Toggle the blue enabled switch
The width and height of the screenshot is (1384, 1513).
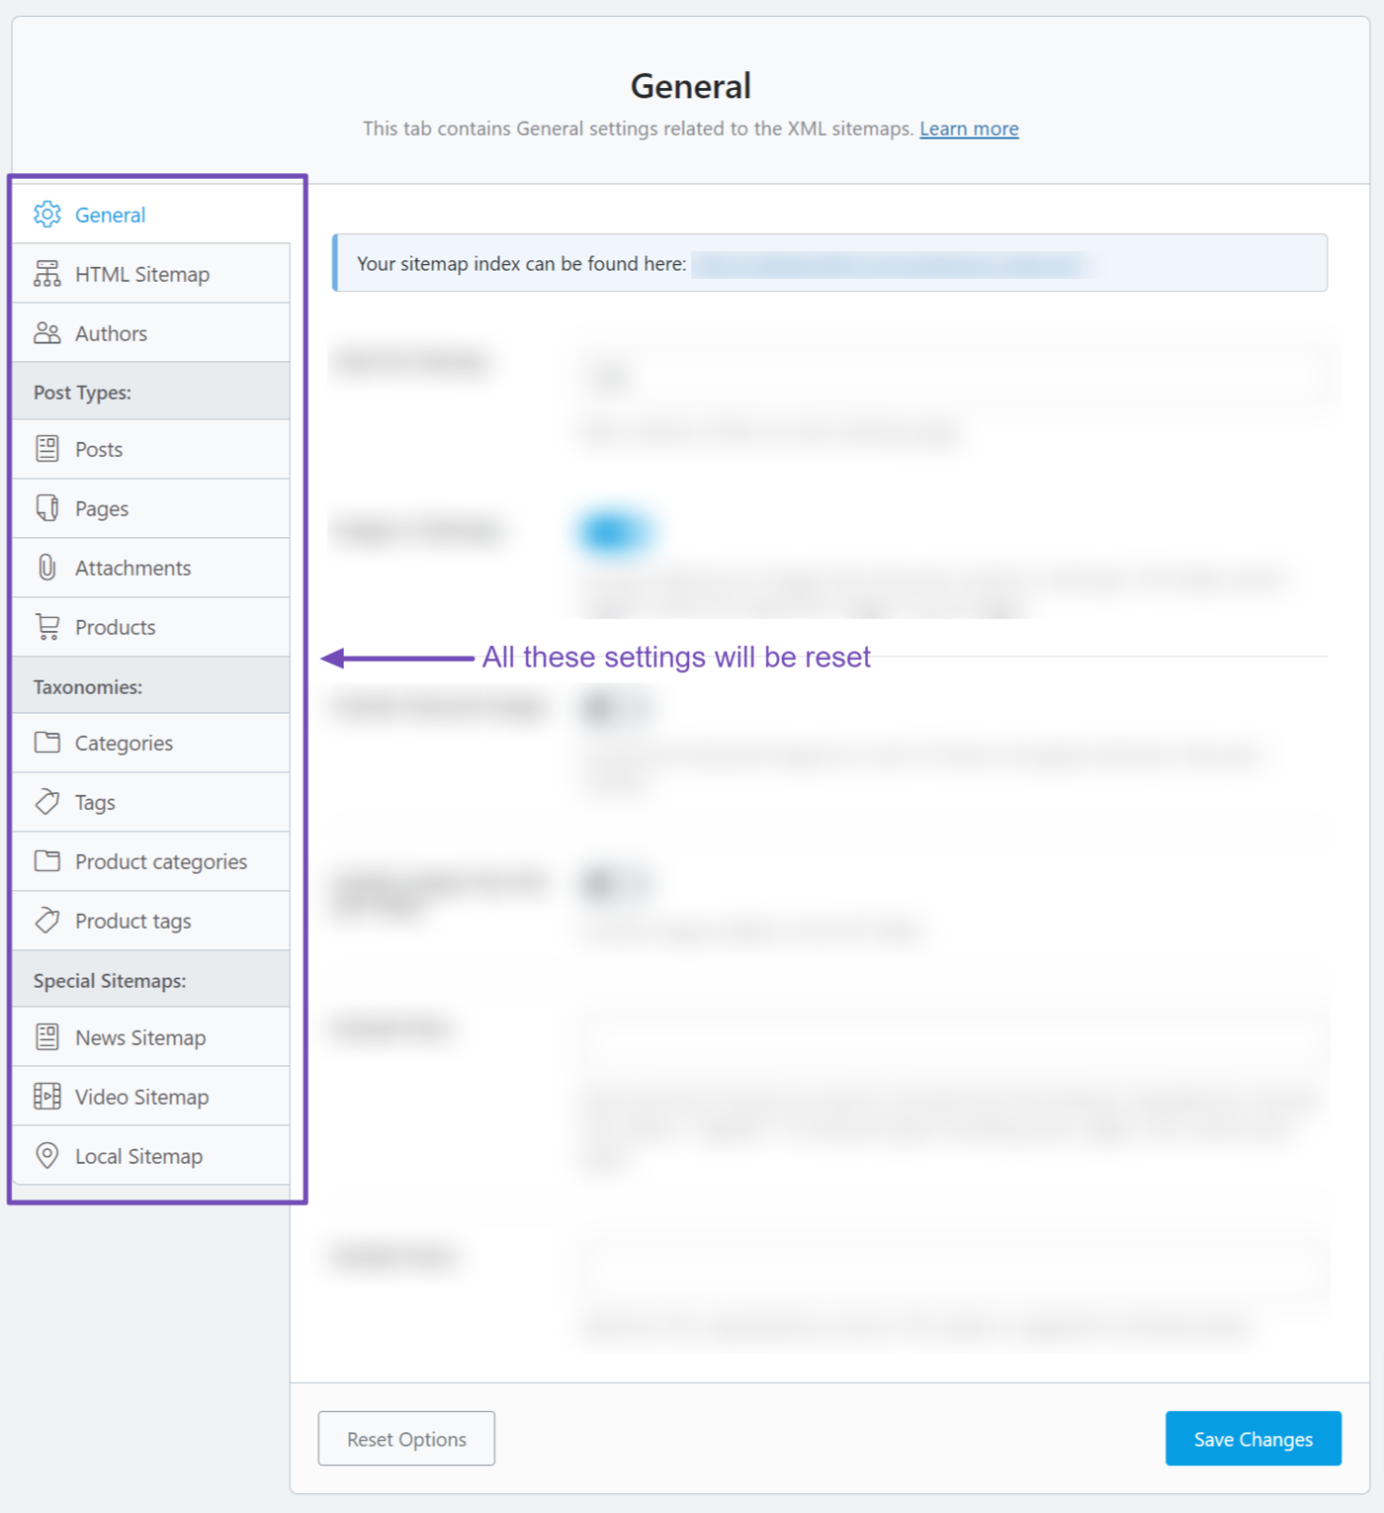(614, 532)
